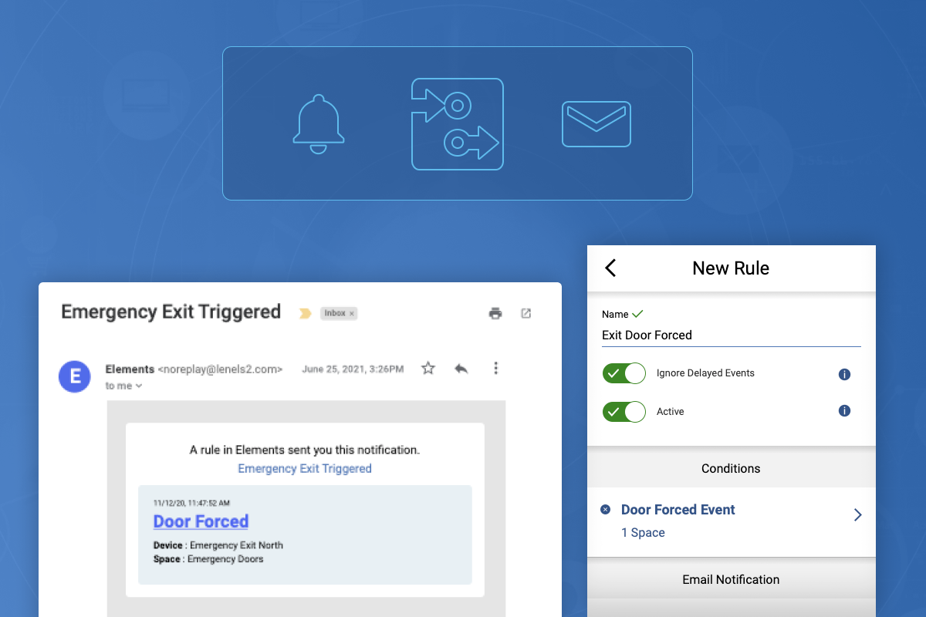The height and width of the screenshot is (617, 926).
Task: Show info for Ignore Delayed Events
Action: point(844,374)
